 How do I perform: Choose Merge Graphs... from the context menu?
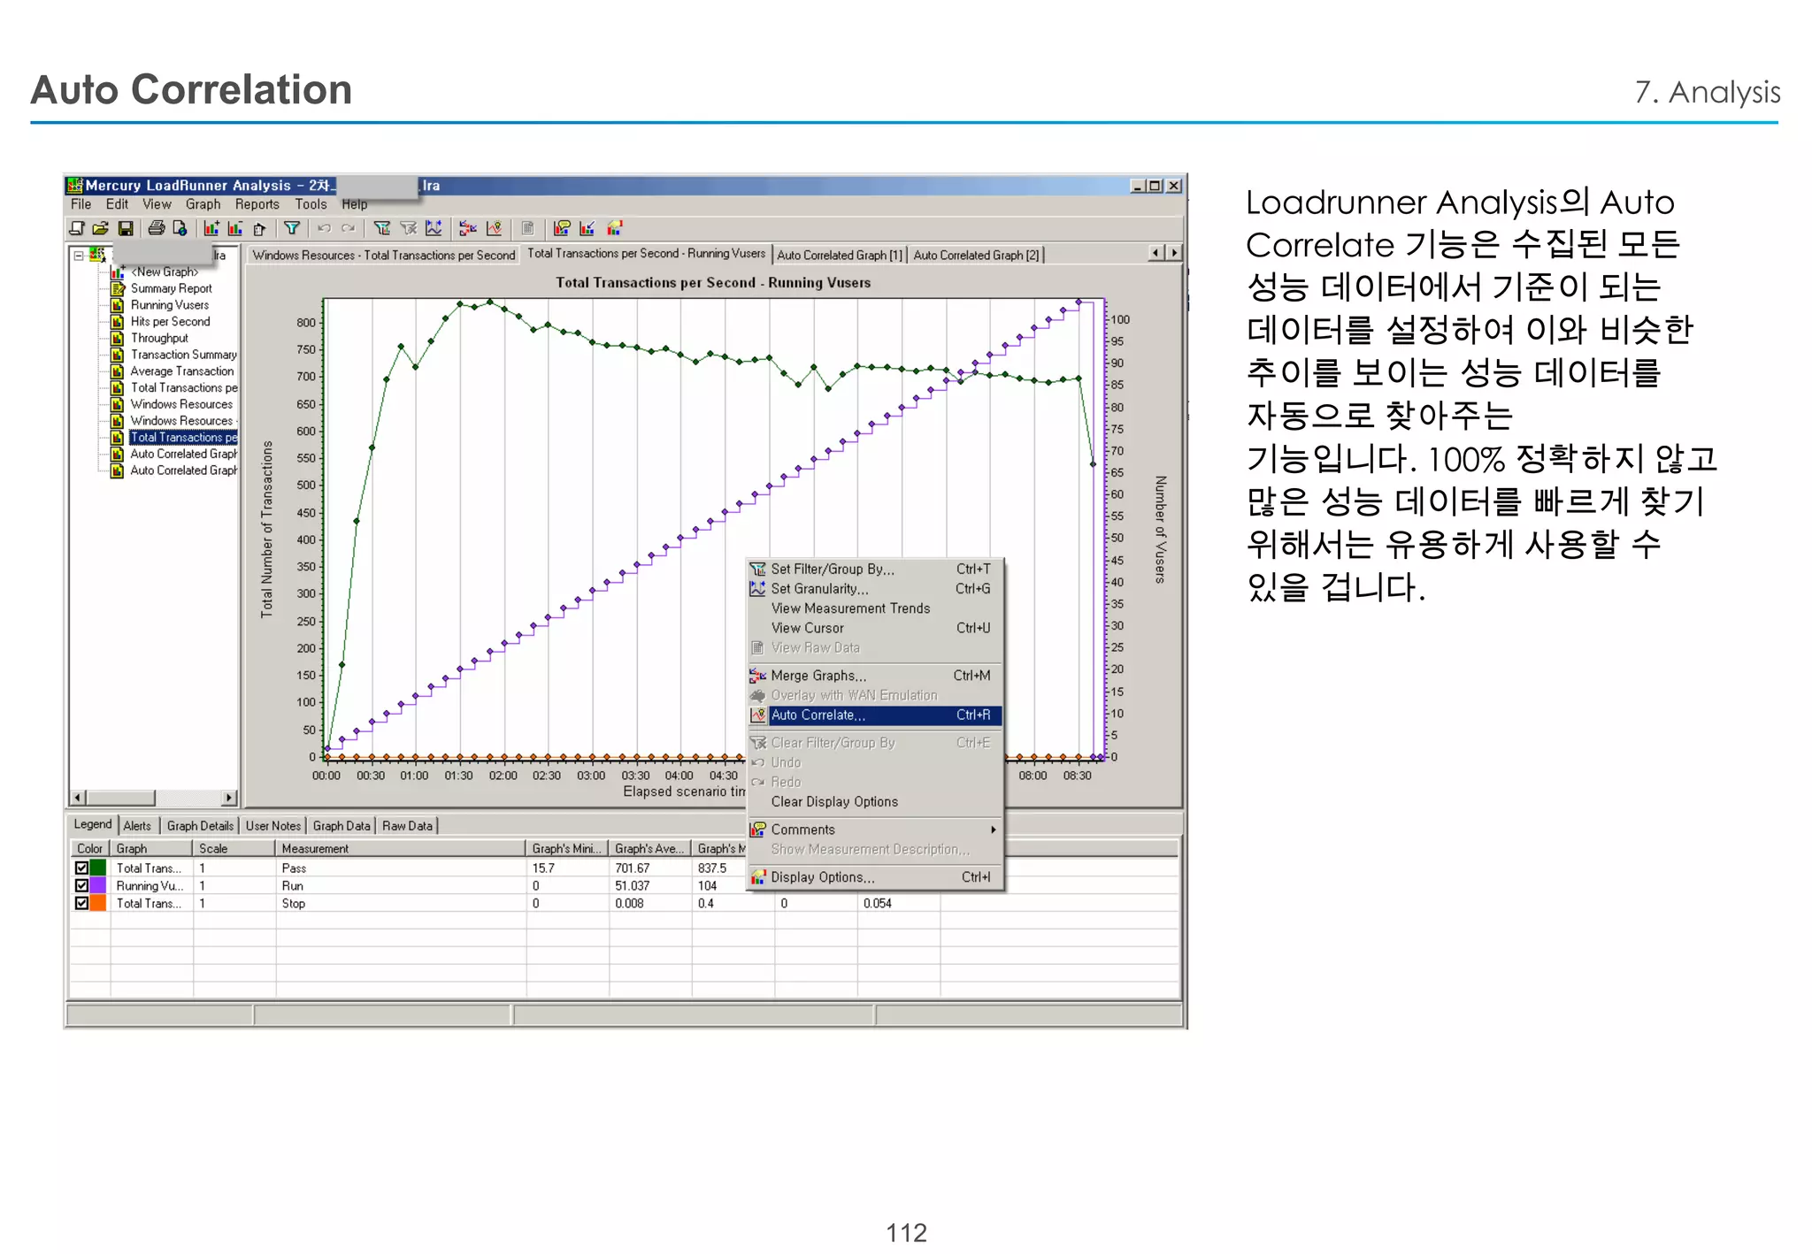(875, 676)
